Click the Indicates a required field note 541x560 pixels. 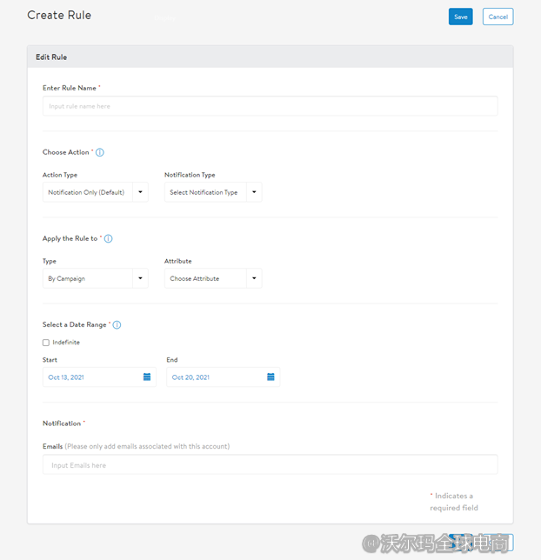coord(454,502)
